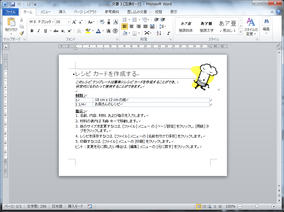Click the superscript icon

[x=69, y=31]
